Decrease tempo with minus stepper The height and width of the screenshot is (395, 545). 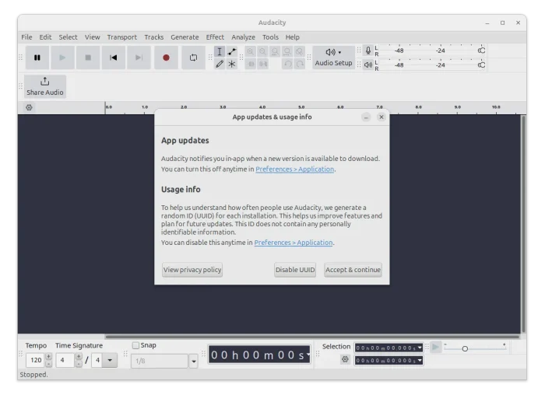pyautogui.click(x=48, y=364)
